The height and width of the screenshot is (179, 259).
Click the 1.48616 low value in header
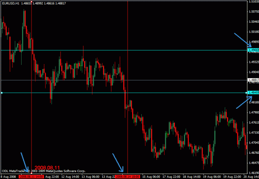49,3
